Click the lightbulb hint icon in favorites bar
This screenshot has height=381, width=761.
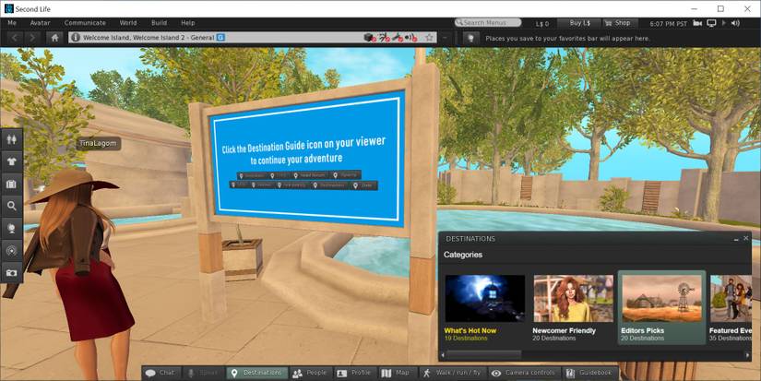pyautogui.click(x=470, y=38)
